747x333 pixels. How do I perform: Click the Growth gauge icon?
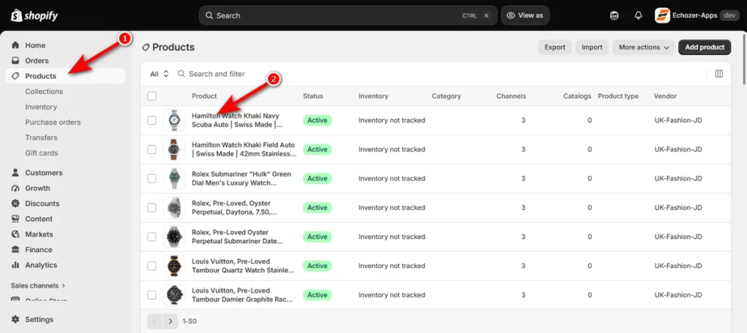coord(16,188)
